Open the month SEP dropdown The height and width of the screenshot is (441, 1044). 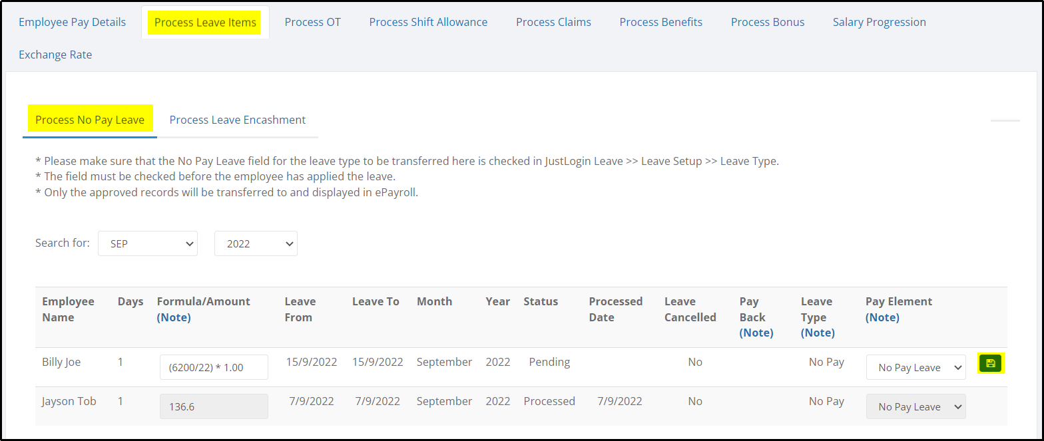148,243
